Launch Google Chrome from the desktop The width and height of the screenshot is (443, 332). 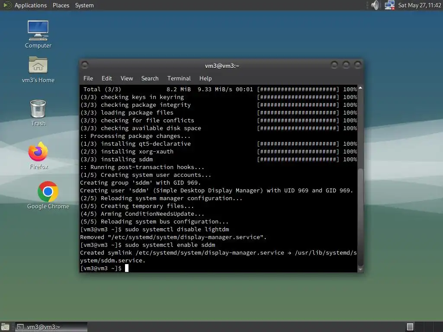click(x=48, y=195)
